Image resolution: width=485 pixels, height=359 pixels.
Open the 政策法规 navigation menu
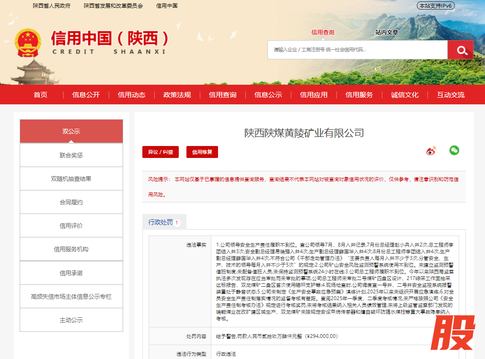[177, 95]
